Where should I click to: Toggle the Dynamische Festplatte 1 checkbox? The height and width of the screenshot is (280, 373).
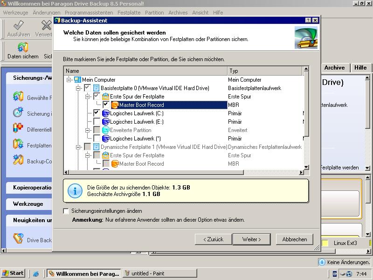87,147
